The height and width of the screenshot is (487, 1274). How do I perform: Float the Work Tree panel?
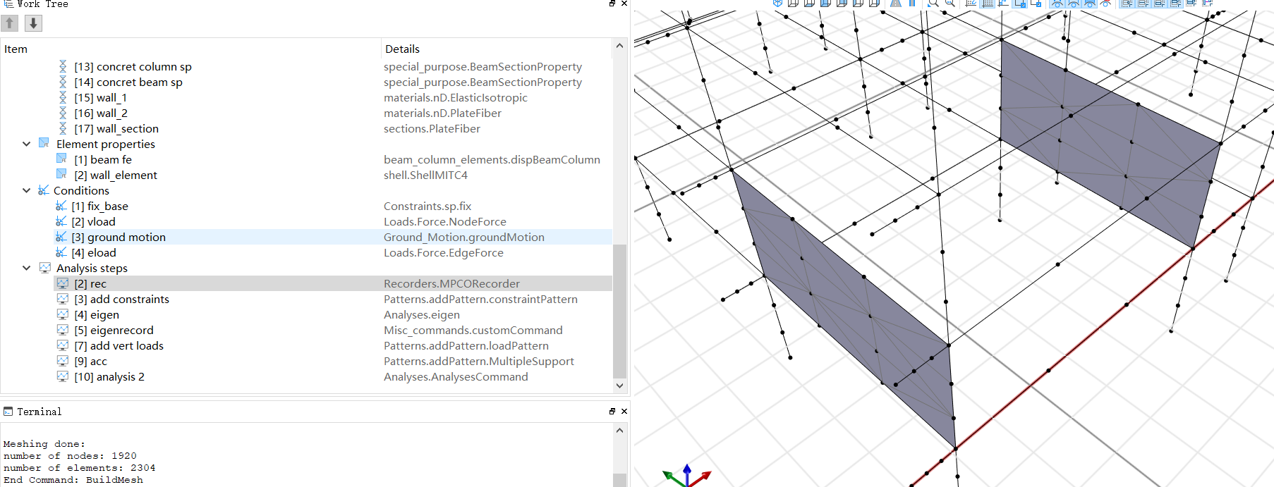pyautogui.click(x=612, y=4)
